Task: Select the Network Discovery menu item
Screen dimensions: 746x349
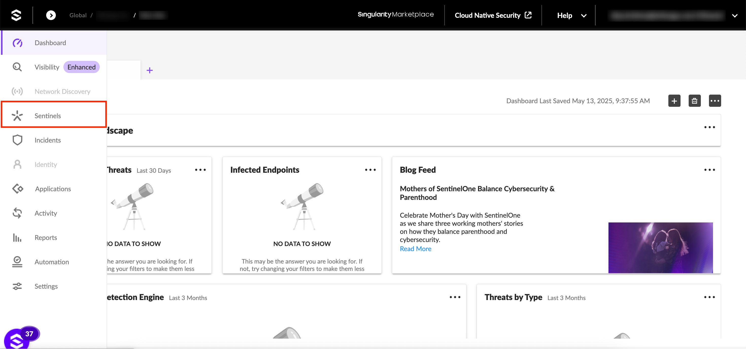Action: click(x=54, y=92)
